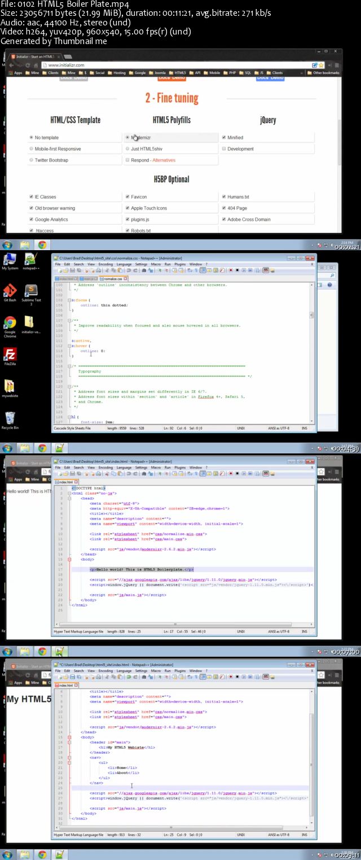Click 'Cascade Style Sheets File' in status bar

[72, 429]
